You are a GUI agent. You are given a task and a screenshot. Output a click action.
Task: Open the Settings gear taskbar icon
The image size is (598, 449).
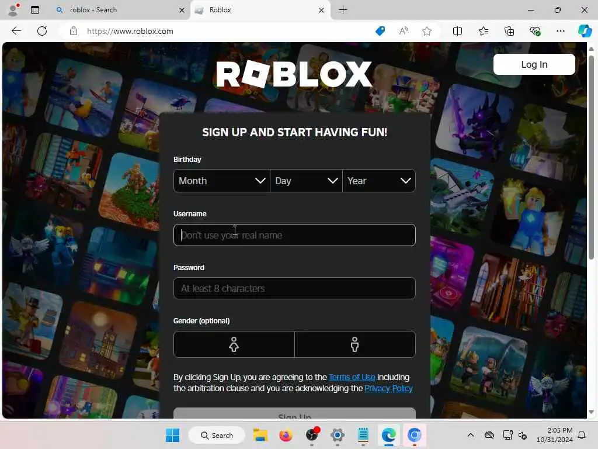338,435
